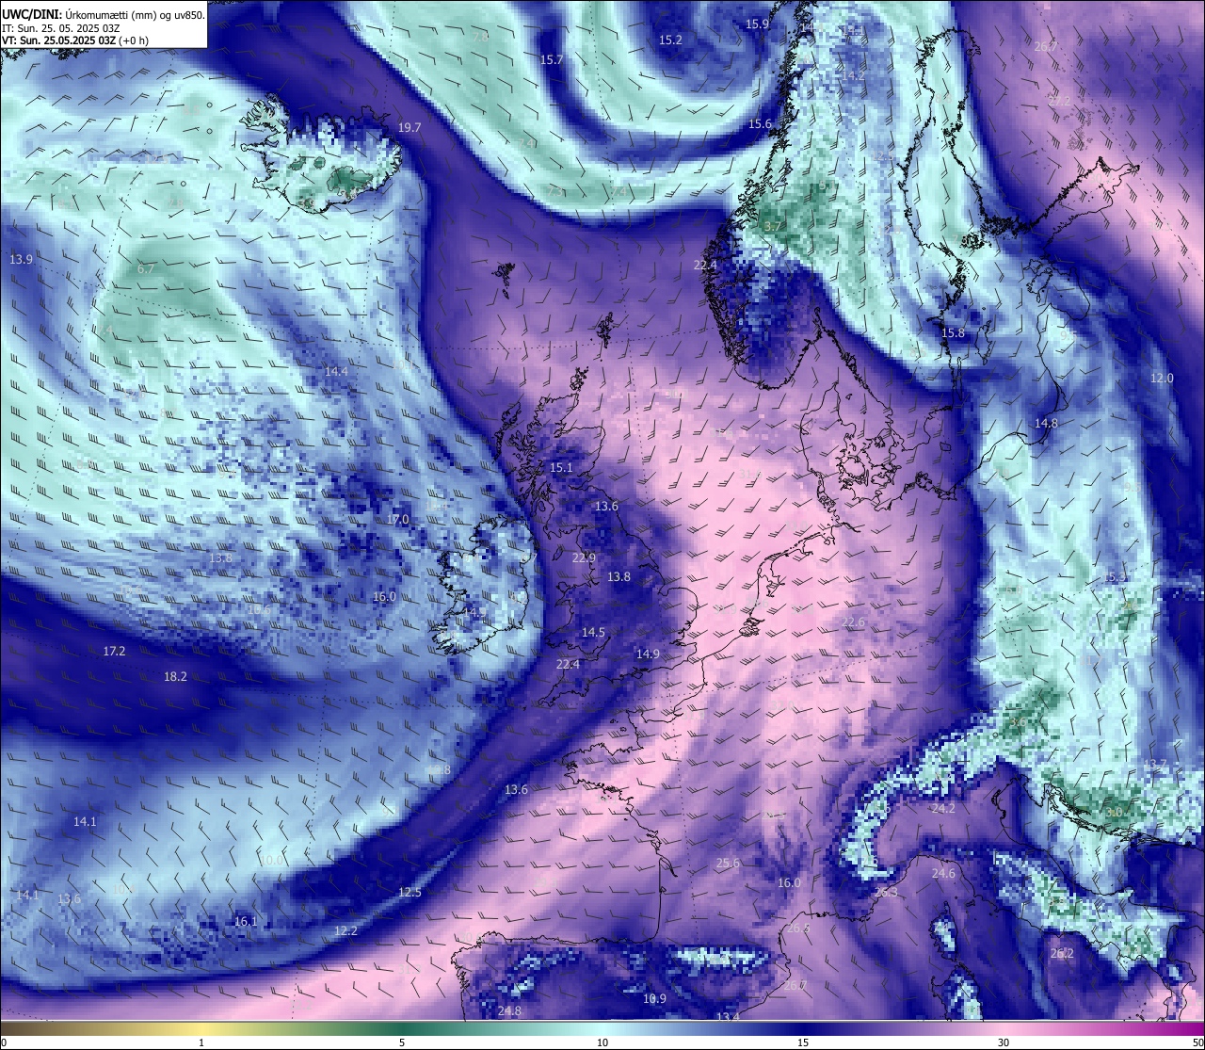Click the 1 label on the color scale
This screenshot has height=1050, width=1205.
coord(201,1042)
